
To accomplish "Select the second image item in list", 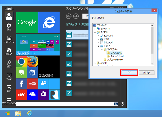I will [x=77, y=44].
